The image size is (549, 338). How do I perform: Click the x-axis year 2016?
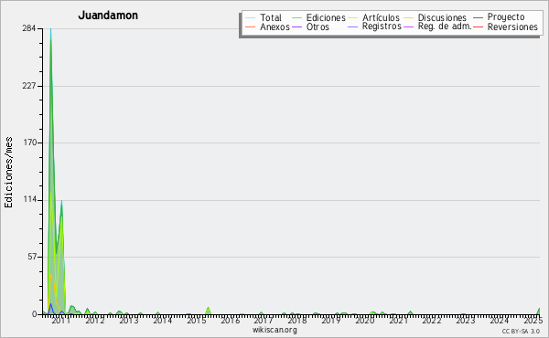pyautogui.click(x=230, y=320)
